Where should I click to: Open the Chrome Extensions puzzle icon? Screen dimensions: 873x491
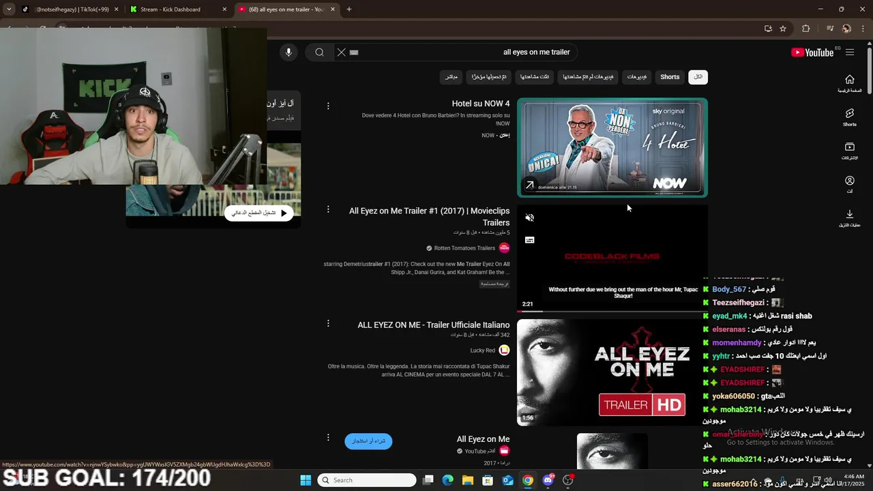(806, 29)
